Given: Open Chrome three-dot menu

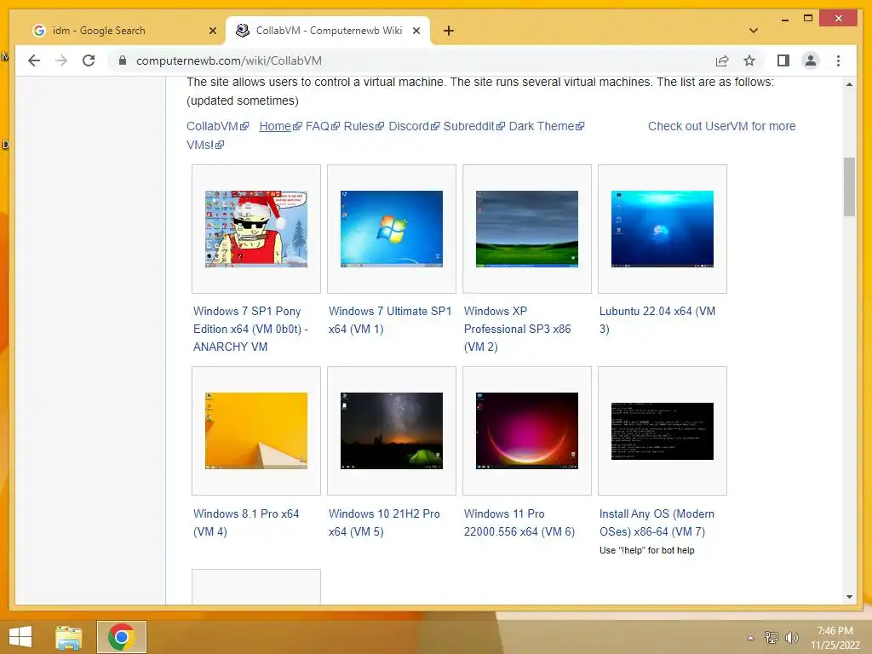Looking at the screenshot, I should tap(839, 60).
